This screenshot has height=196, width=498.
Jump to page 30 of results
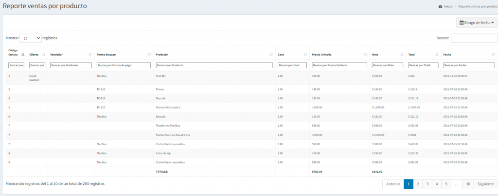[467, 184]
